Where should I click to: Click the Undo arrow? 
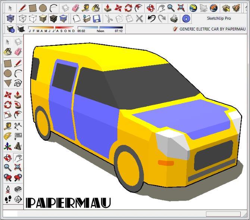point(151,18)
